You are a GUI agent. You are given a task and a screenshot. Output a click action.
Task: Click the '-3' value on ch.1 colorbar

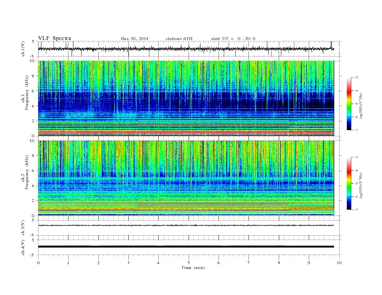pos(356,78)
